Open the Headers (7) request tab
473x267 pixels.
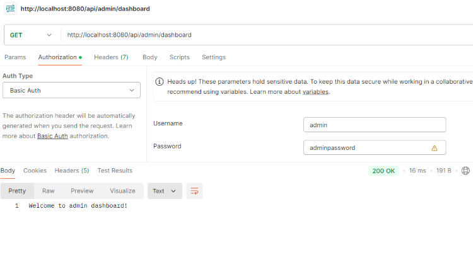pyautogui.click(x=111, y=57)
